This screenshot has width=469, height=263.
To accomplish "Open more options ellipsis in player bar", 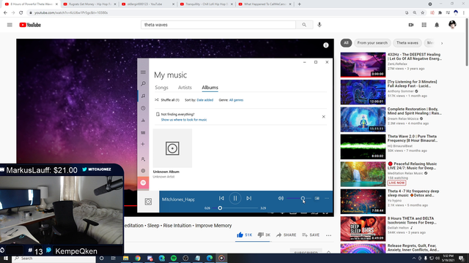I will point(327,198).
